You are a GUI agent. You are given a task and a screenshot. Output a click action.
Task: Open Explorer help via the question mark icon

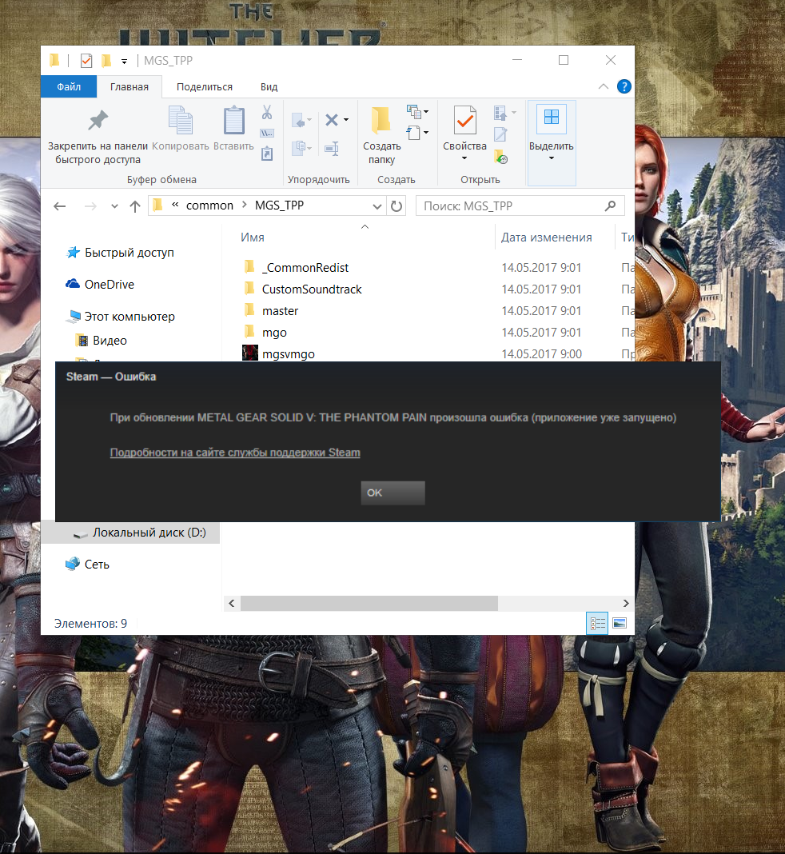[624, 86]
